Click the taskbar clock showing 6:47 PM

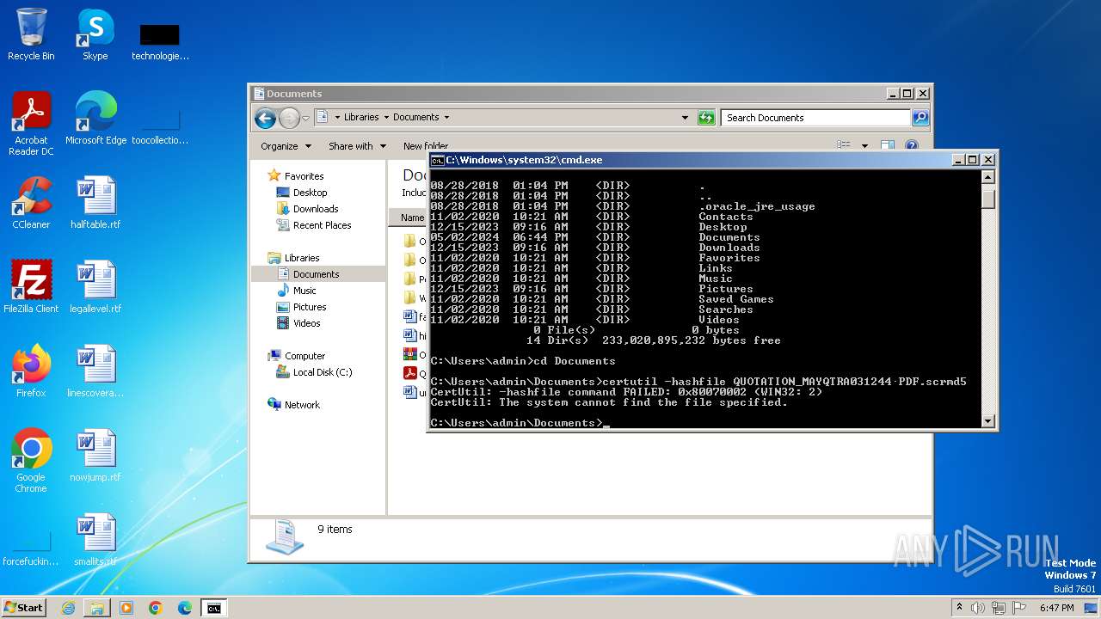1056,608
